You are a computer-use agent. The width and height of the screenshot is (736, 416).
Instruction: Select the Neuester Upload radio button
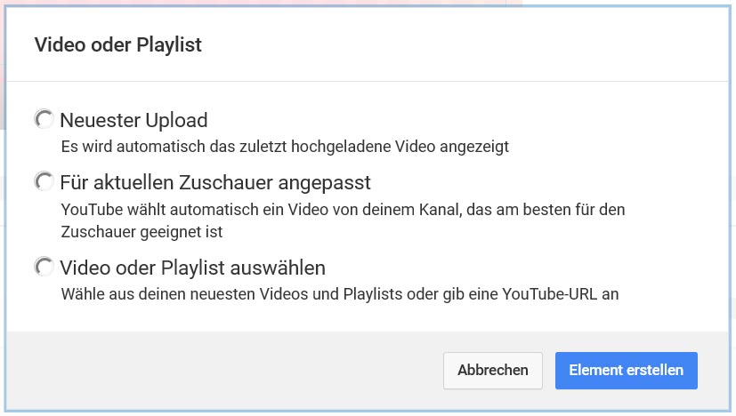pyautogui.click(x=44, y=119)
